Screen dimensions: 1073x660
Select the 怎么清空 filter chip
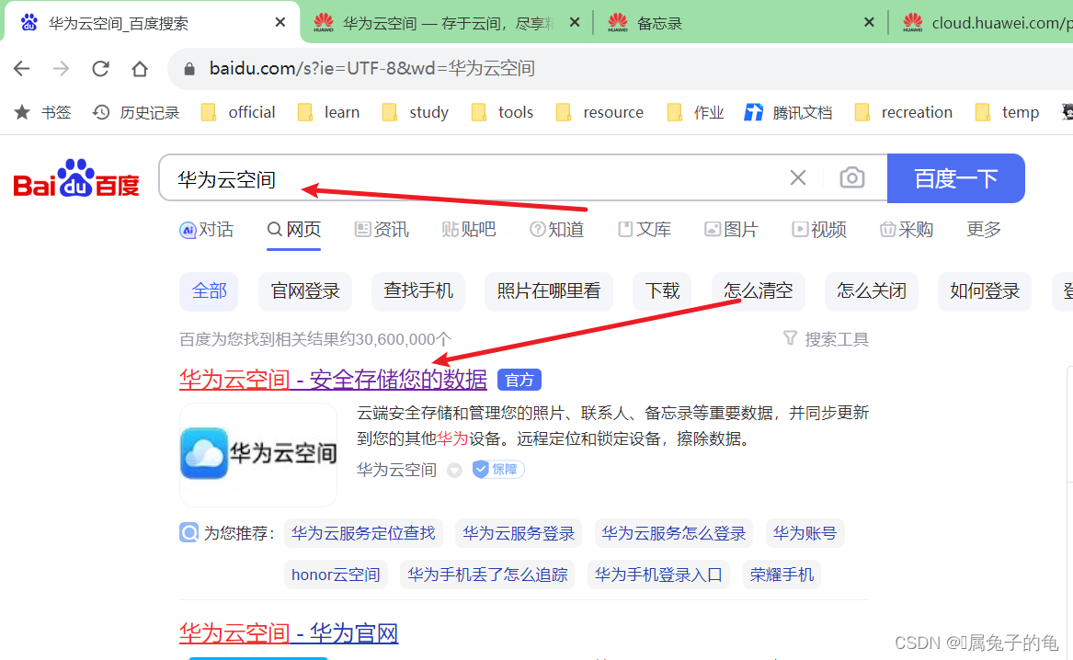(x=759, y=291)
